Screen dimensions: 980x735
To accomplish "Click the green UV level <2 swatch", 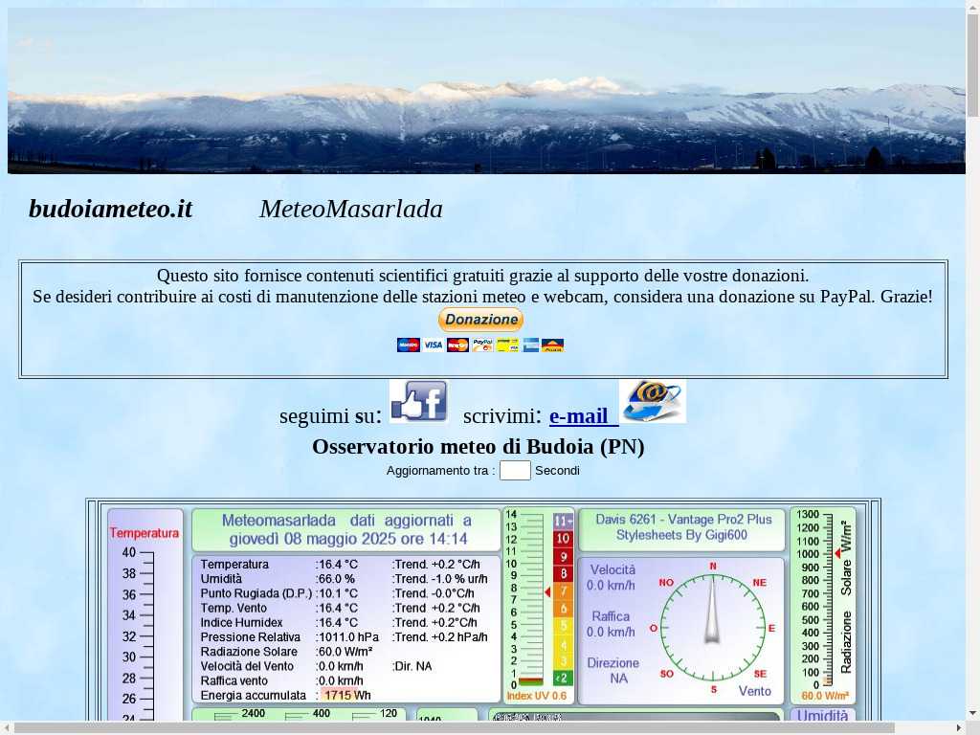I will tap(563, 679).
